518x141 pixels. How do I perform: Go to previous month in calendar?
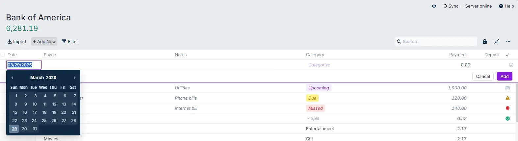click(12, 78)
